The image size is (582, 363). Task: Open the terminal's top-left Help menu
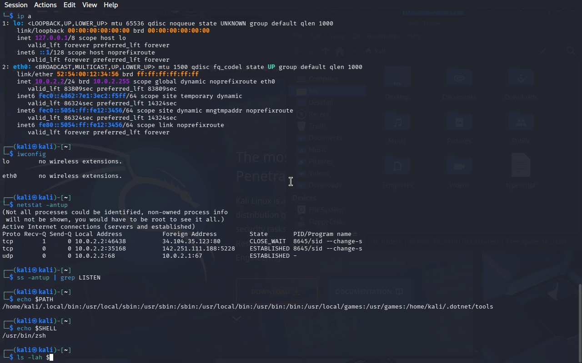(x=110, y=5)
